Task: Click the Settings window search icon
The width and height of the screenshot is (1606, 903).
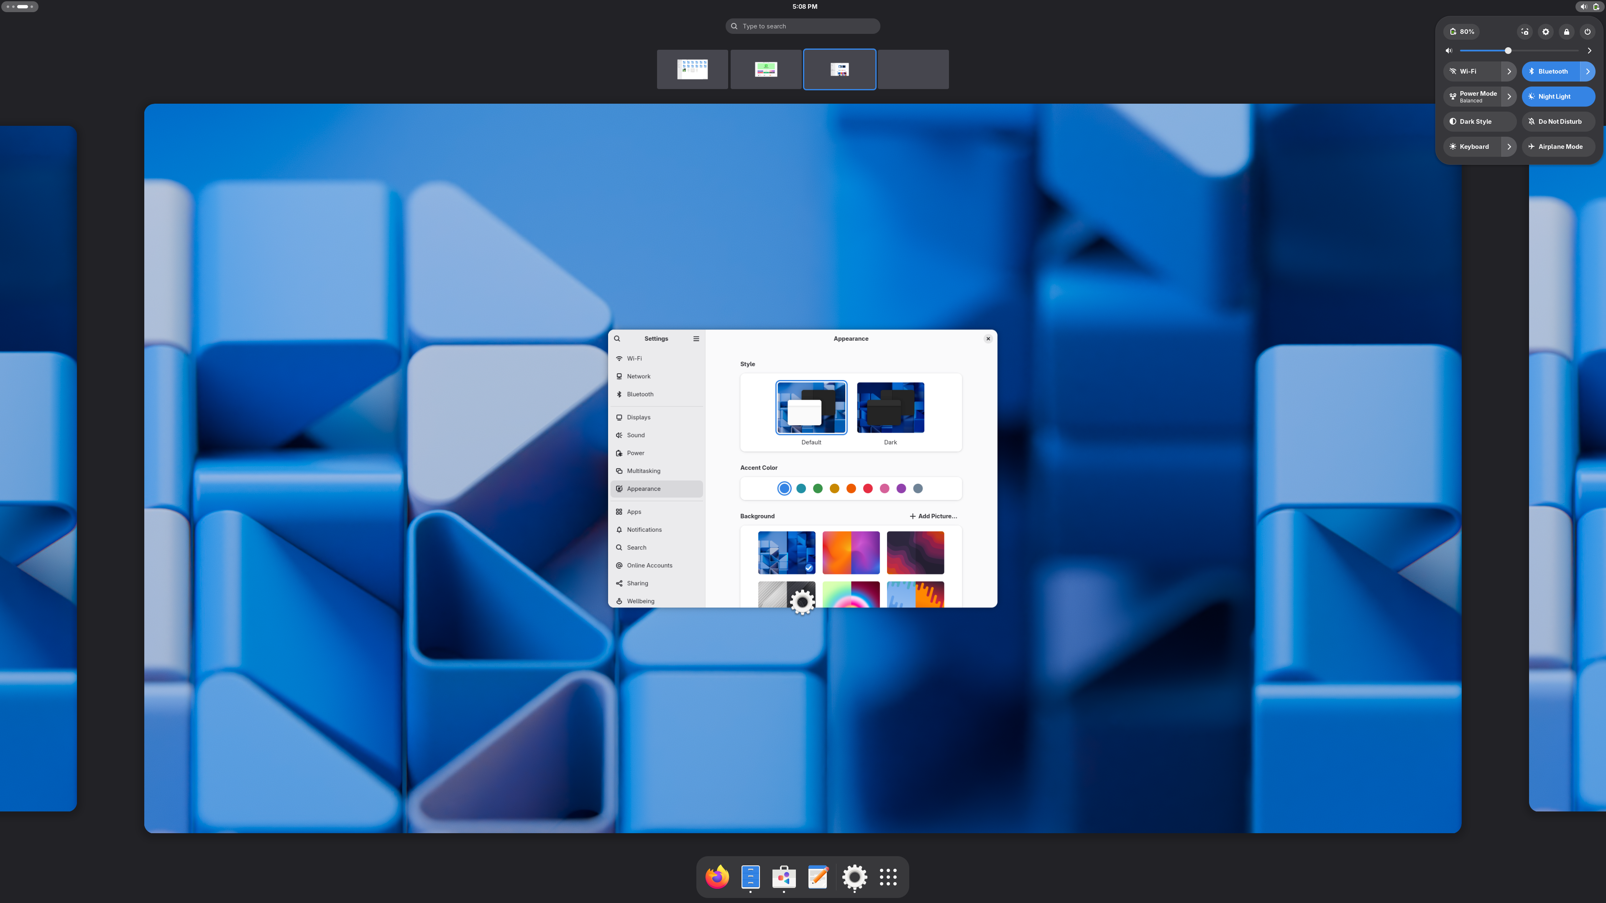Action: click(x=617, y=338)
